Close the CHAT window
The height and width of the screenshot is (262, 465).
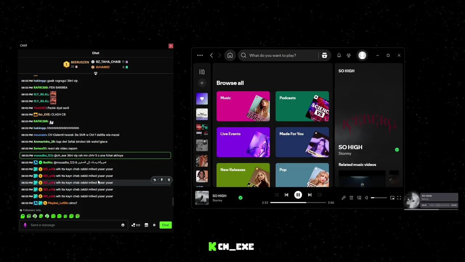(171, 46)
